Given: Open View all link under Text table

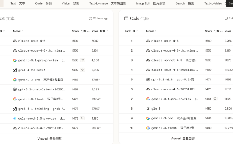Looking at the screenshot, I should pyautogui.click(x=50, y=139).
